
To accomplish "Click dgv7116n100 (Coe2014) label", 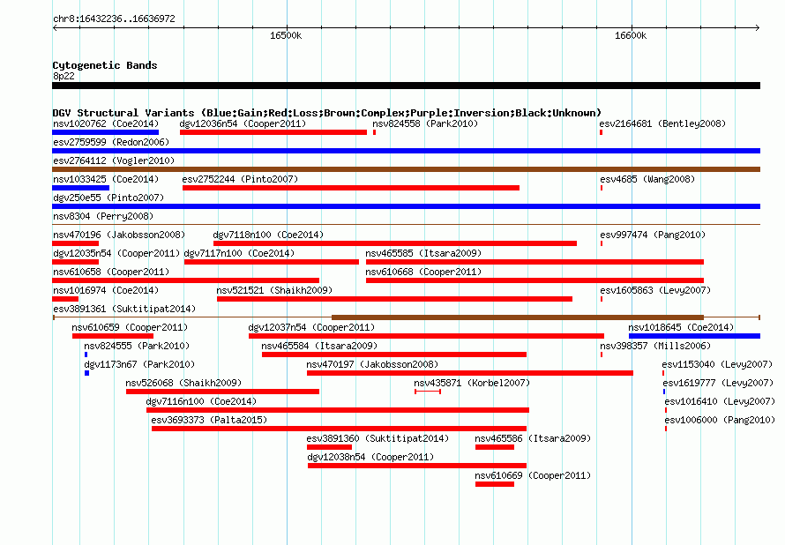I will tap(201, 401).
